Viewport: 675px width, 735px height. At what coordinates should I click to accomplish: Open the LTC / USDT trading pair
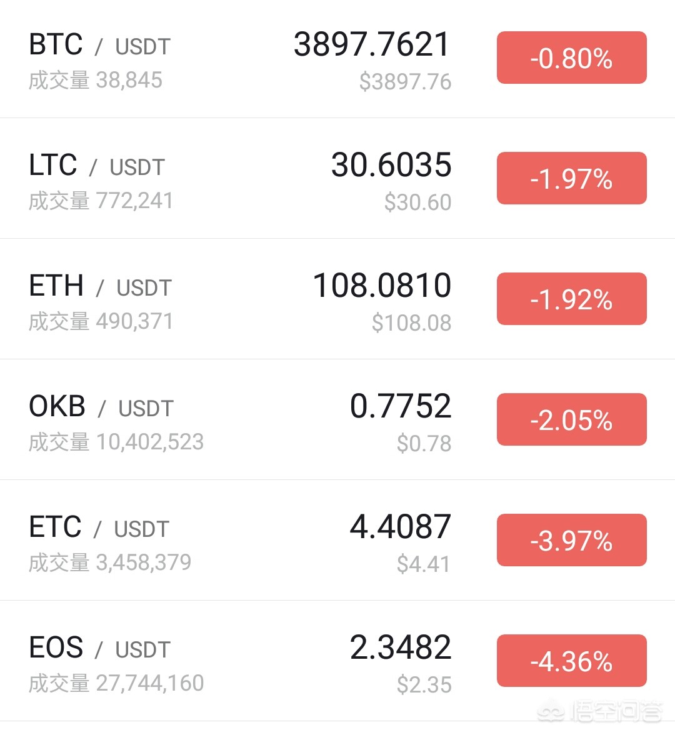click(97, 166)
